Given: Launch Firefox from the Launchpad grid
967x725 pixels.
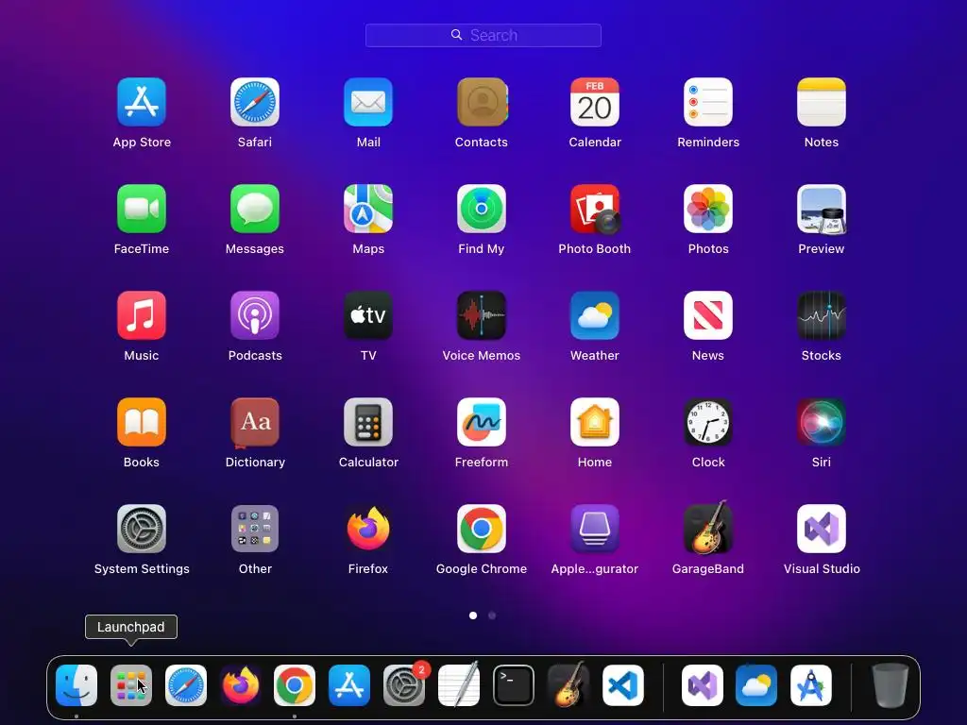Looking at the screenshot, I should (368, 529).
